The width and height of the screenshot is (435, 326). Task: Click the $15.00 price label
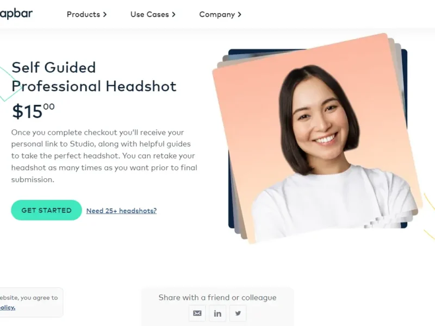33,111
